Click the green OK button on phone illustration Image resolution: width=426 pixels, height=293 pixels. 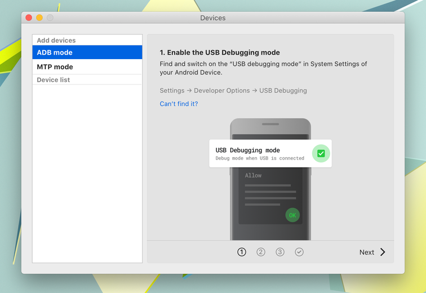coord(292,215)
